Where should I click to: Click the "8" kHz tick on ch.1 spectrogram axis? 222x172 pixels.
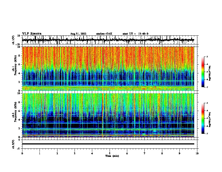coord(20,56)
